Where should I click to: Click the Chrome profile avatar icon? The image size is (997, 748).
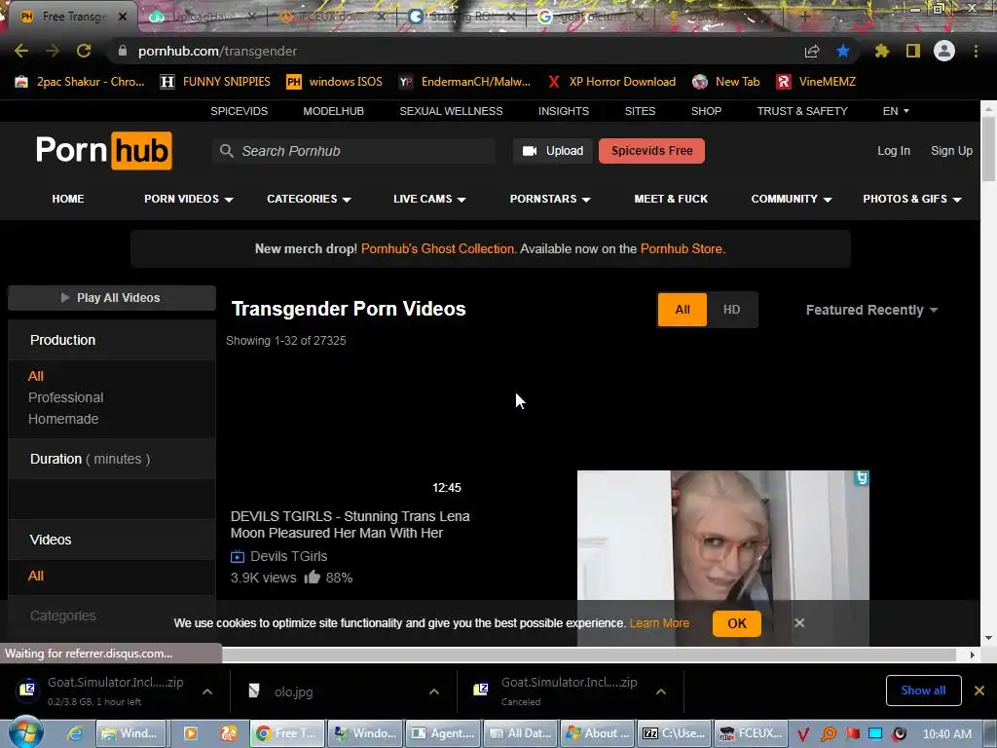point(944,51)
